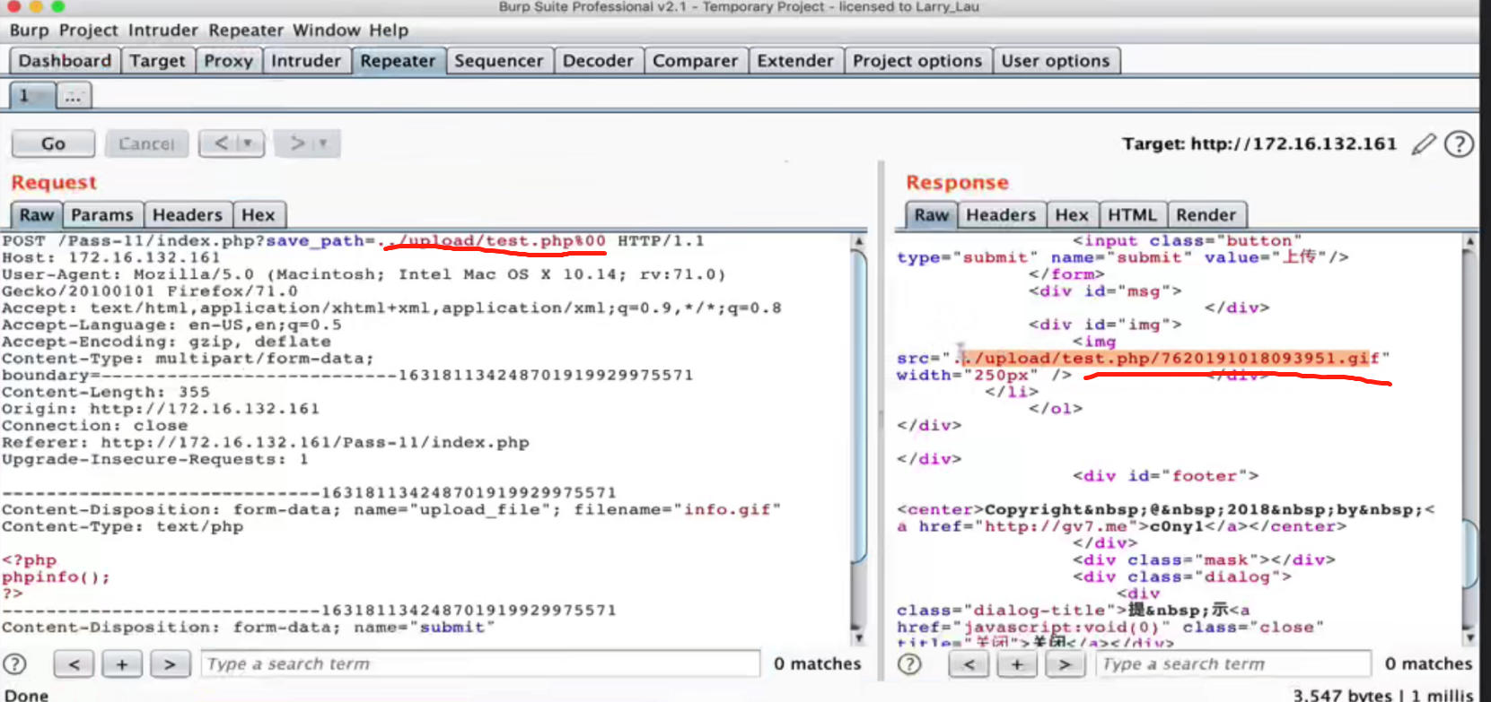Open the Project options tab
1491x702 pixels.
tap(917, 61)
